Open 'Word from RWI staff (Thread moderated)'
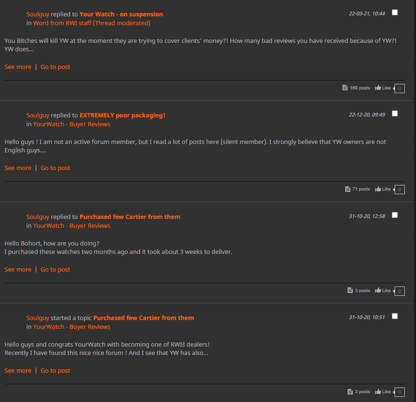 92,23
